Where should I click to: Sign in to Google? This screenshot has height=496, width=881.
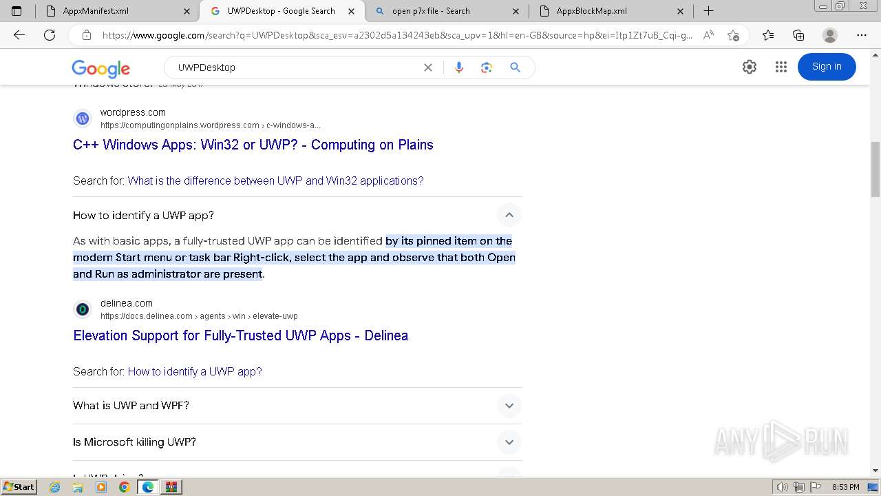(827, 67)
